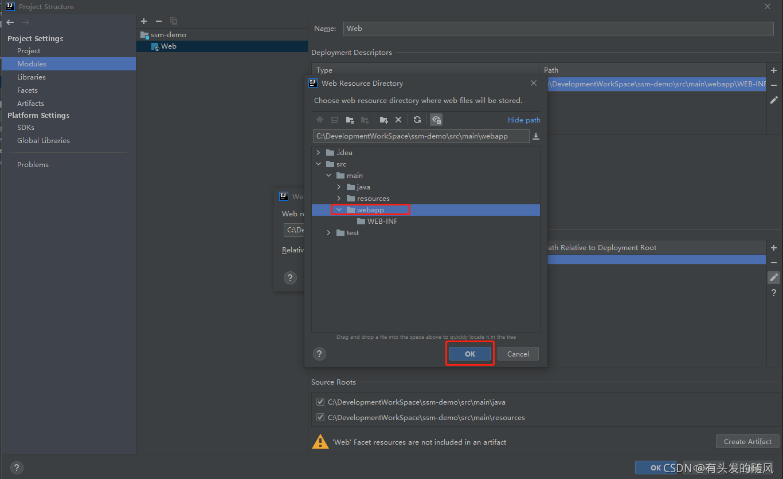Refresh the directory tree

417,120
